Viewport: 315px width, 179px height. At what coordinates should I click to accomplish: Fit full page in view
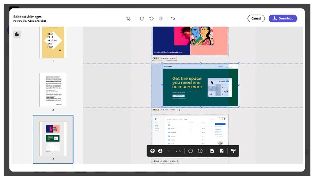tap(222, 151)
